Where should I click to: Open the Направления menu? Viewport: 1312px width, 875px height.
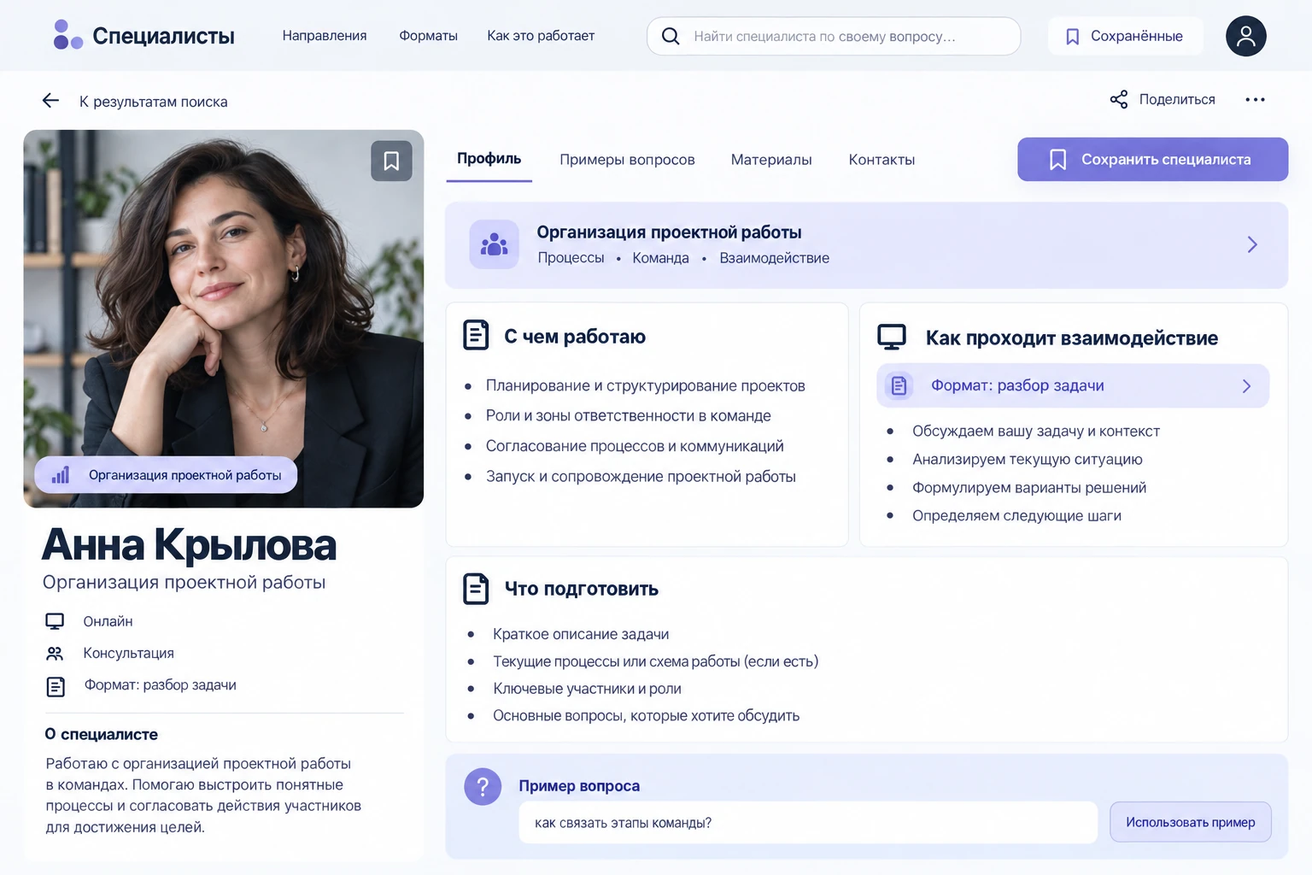tap(325, 36)
